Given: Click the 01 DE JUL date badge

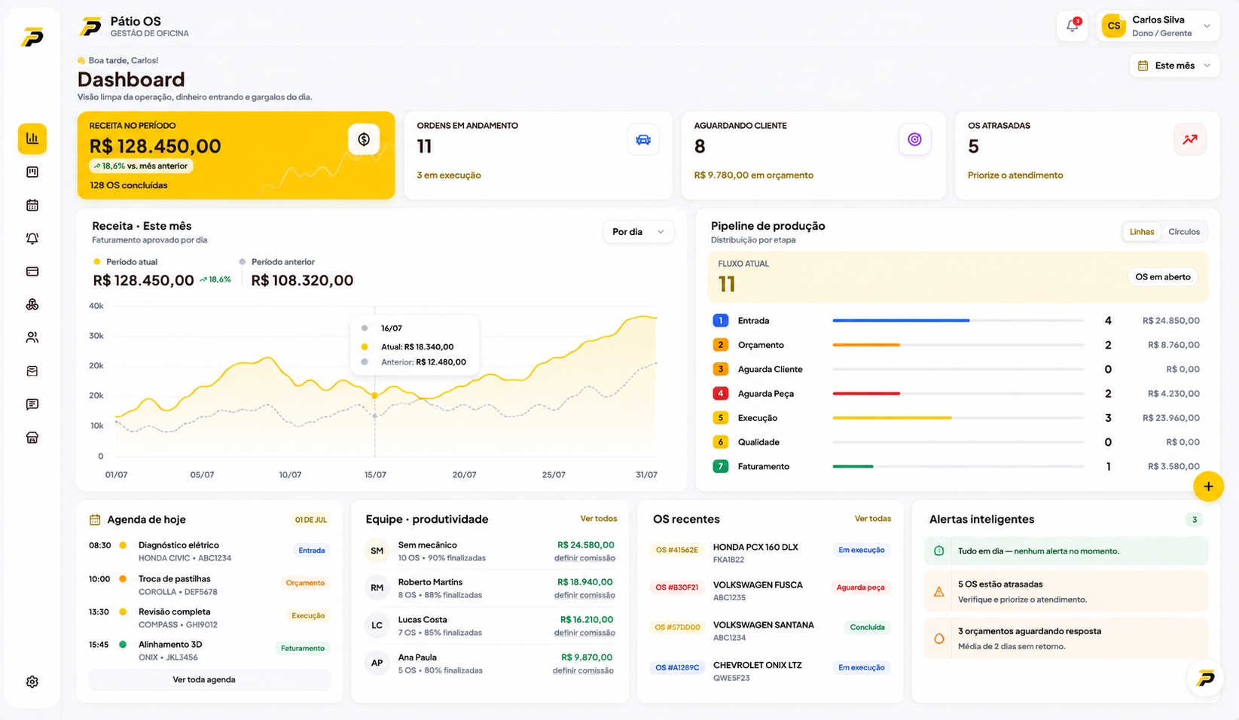Looking at the screenshot, I should pos(310,520).
